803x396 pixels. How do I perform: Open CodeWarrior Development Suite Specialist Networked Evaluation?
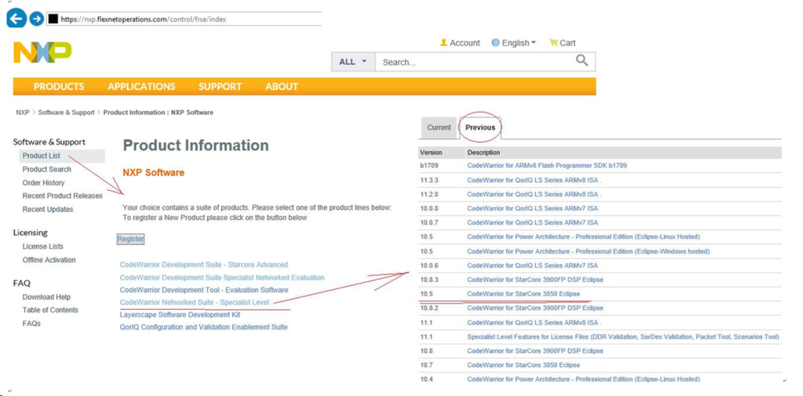[x=223, y=277]
